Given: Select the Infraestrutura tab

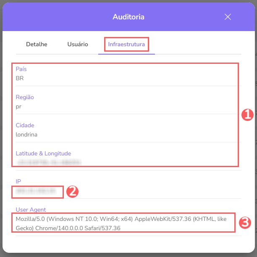Looking at the screenshot, I should tap(126, 44).
